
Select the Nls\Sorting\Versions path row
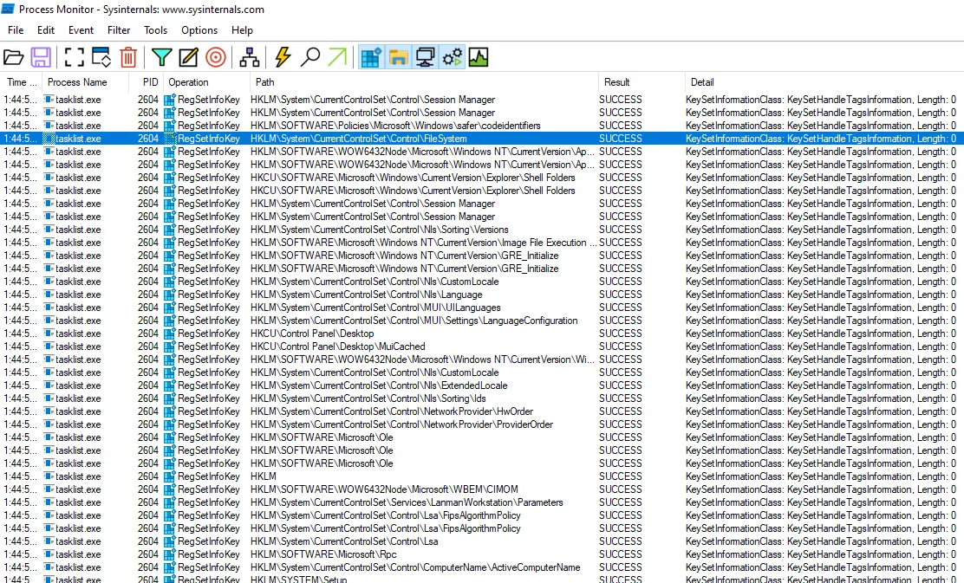coord(482,230)
